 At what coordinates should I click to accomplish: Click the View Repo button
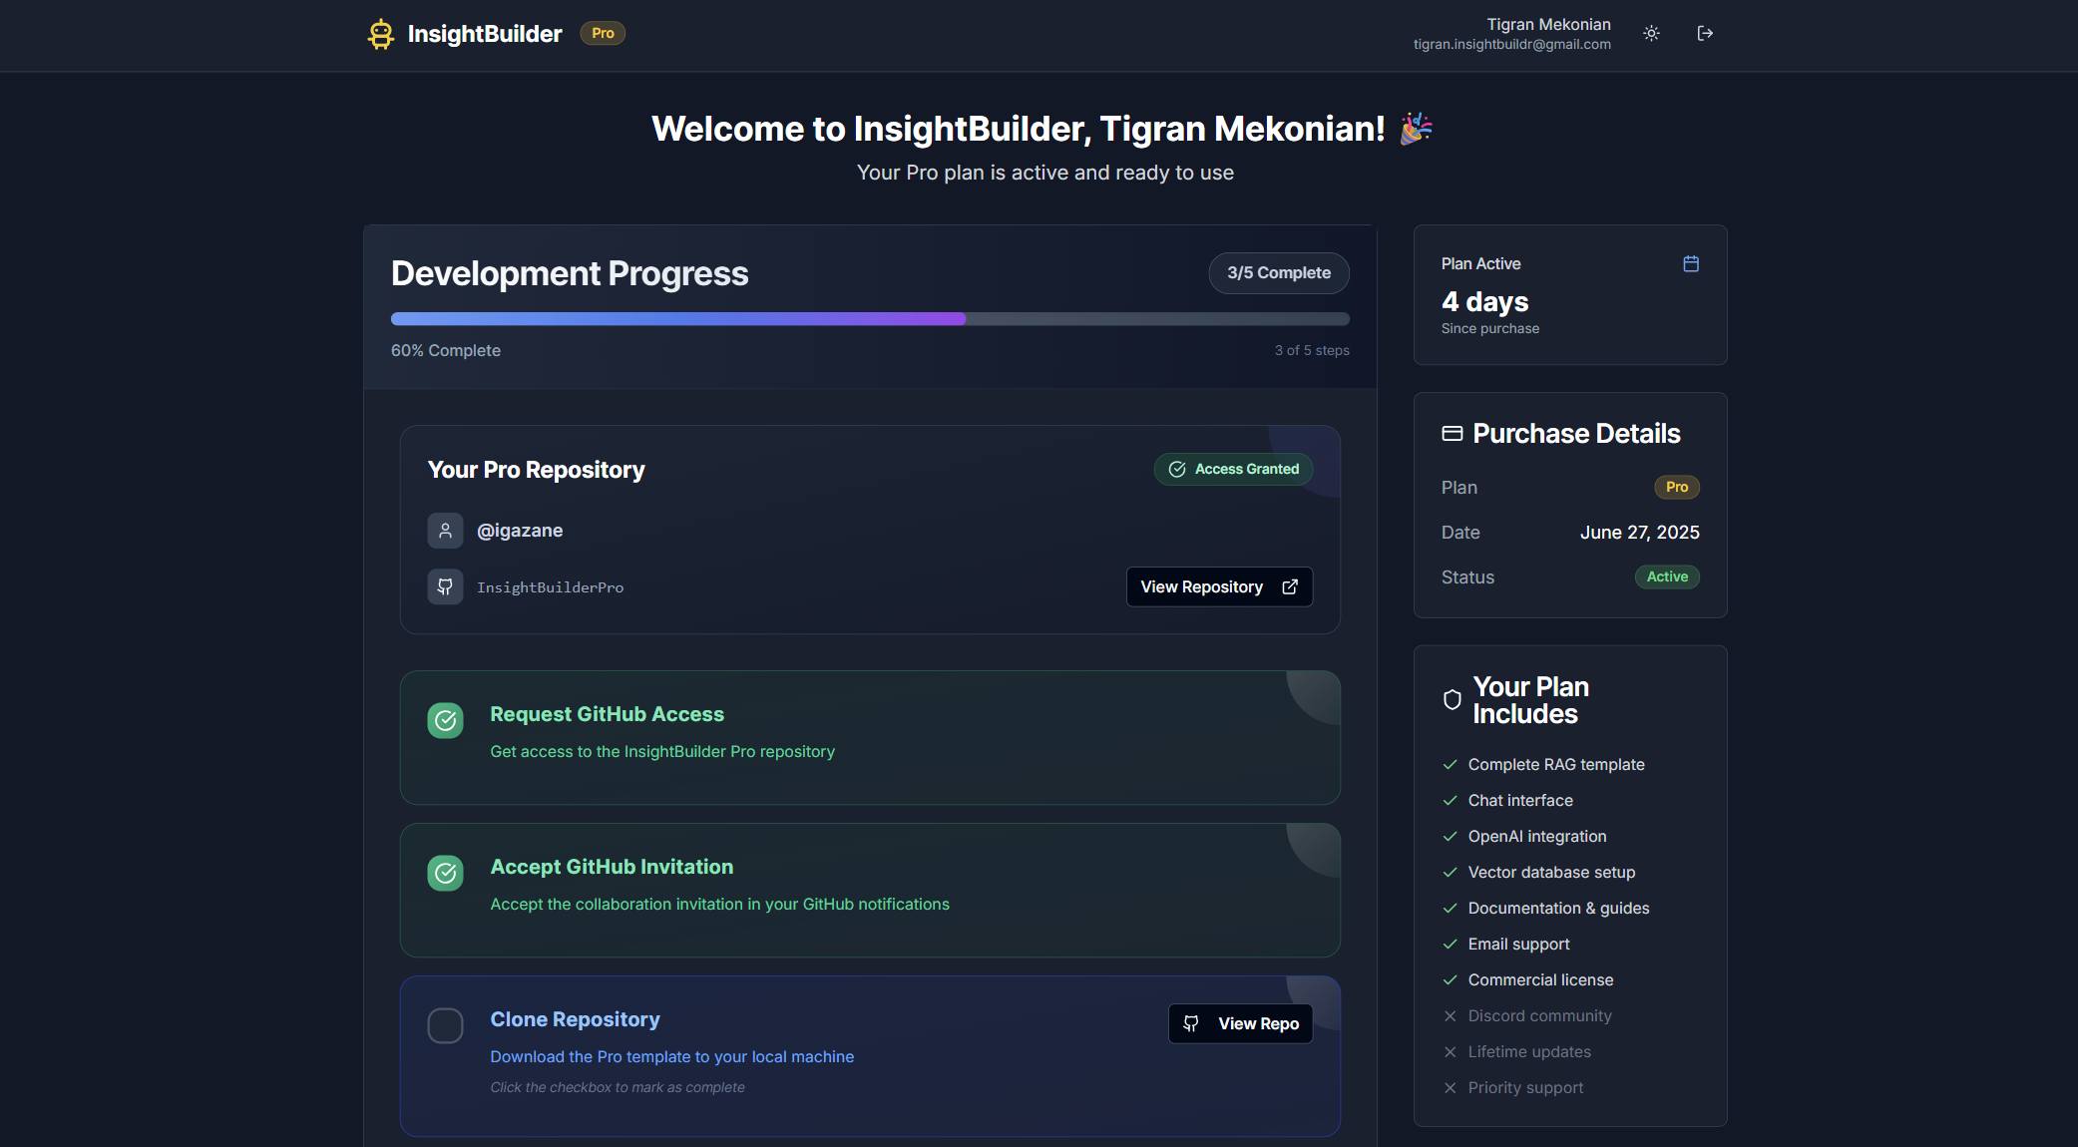pos(1240,1023)
